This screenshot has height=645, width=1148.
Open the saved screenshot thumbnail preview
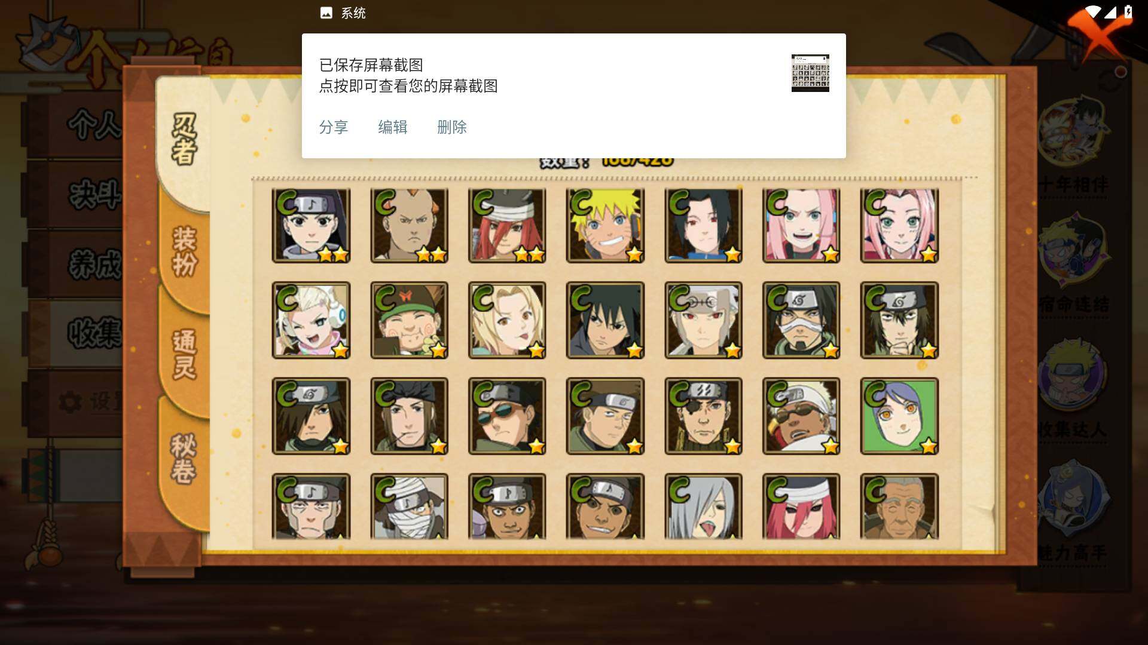(810, 73)
